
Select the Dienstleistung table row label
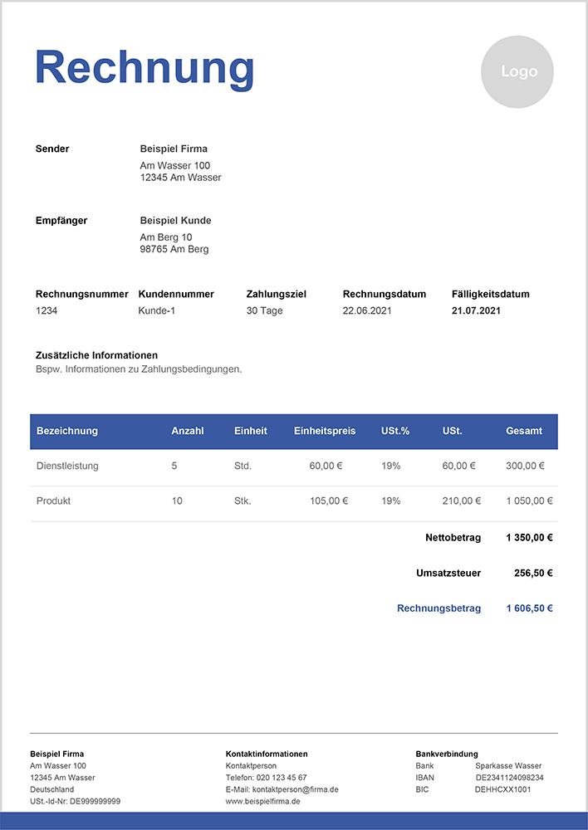coord(67,466)
